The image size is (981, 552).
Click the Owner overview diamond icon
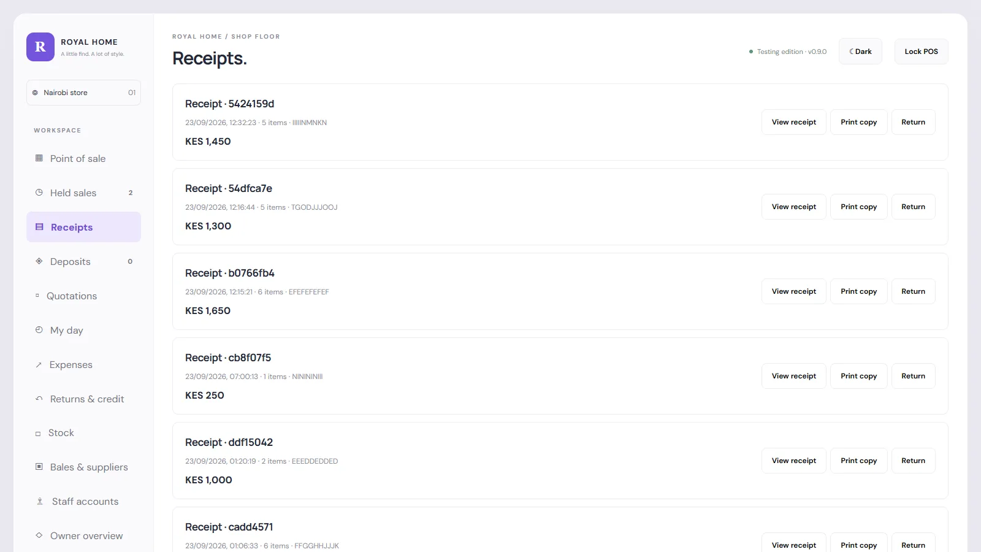tap(39, 535)
